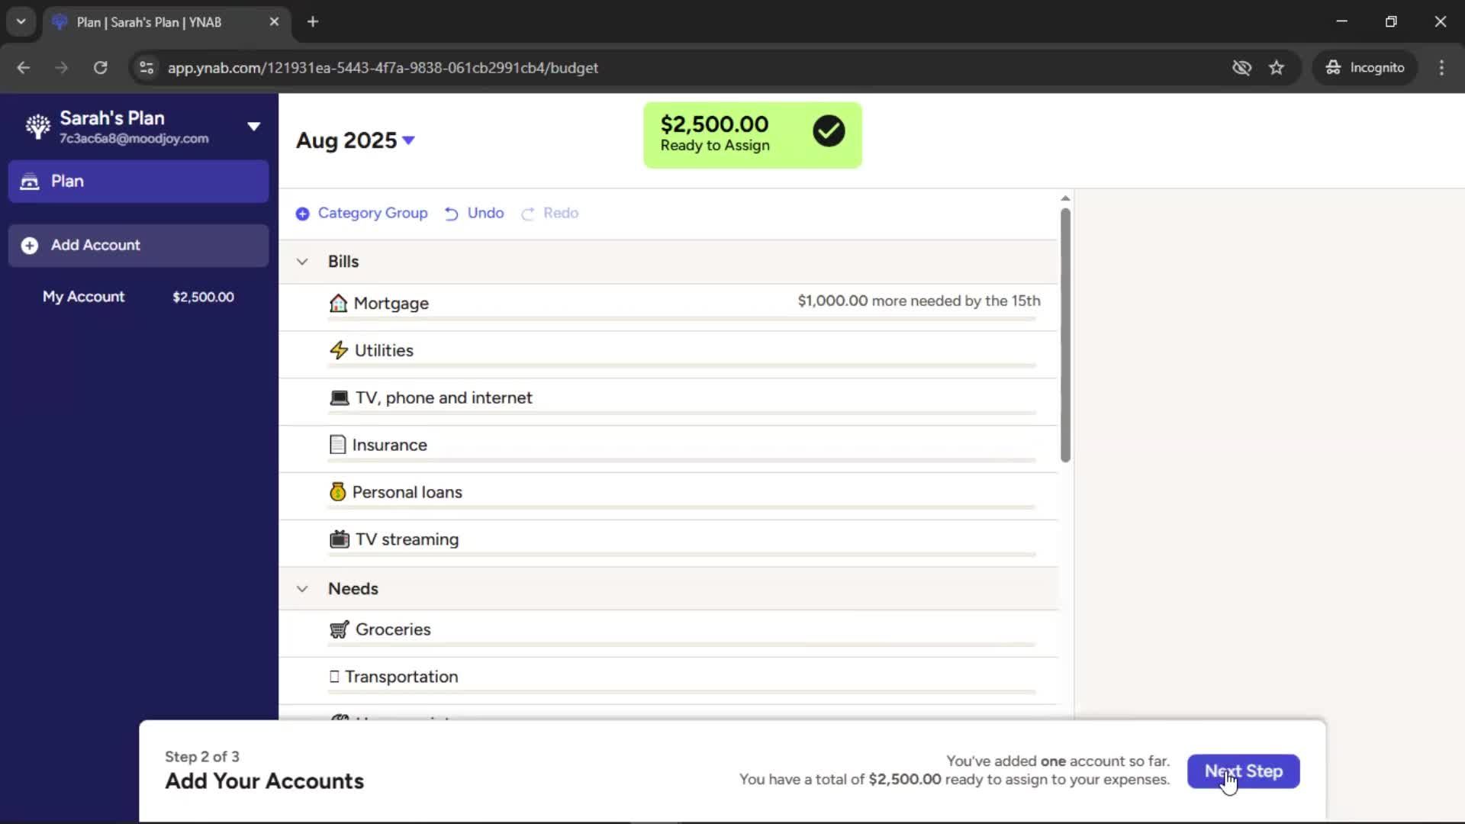
Task: Click the scrollbar up arrow
Action: pos(1065,198)
